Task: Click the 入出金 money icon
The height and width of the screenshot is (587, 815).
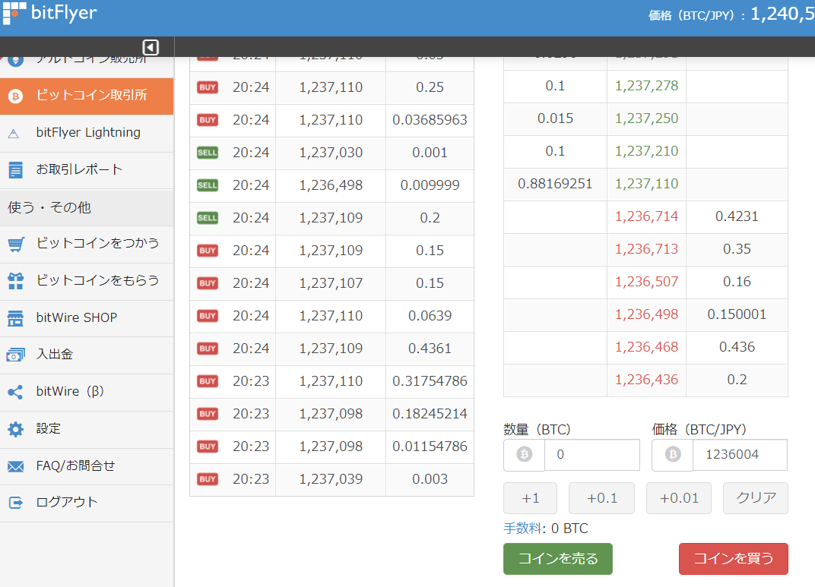Action: [x=16, y=355]
